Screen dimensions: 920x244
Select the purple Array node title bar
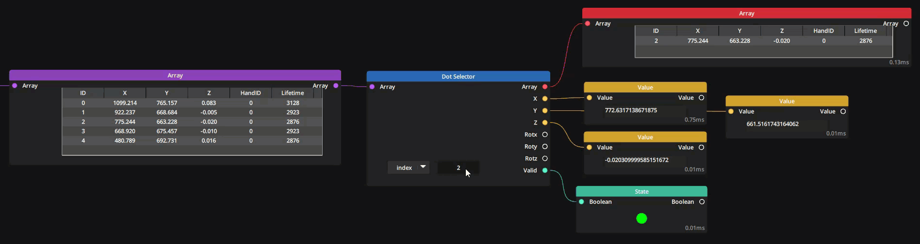(175, 76)
